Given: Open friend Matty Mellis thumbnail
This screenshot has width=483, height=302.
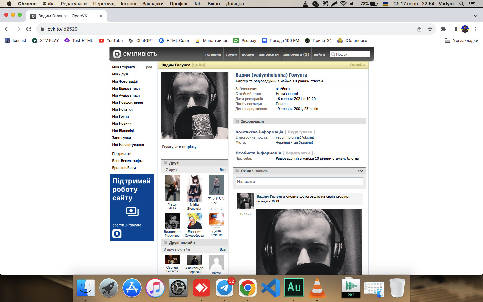Looking at the screenshot, I should coord(172,189).
